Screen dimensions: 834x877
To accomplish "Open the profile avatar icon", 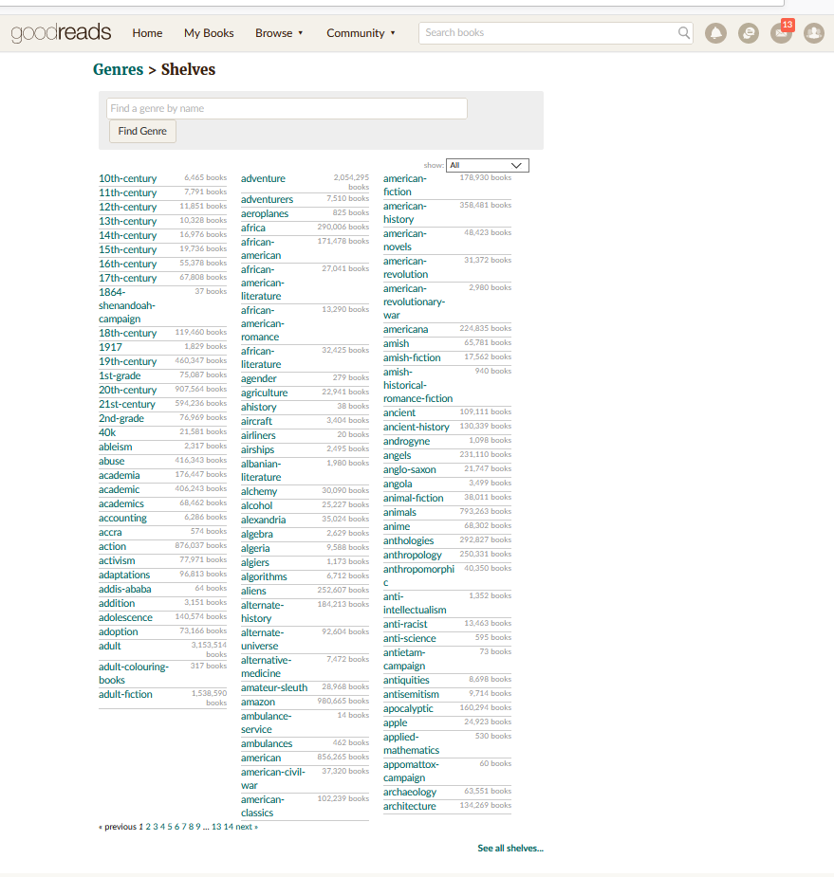I will [x=813, y=33].
